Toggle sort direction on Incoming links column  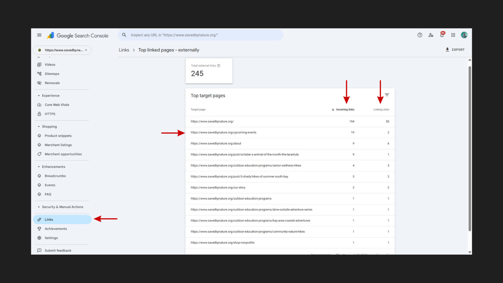pos(345,109)
